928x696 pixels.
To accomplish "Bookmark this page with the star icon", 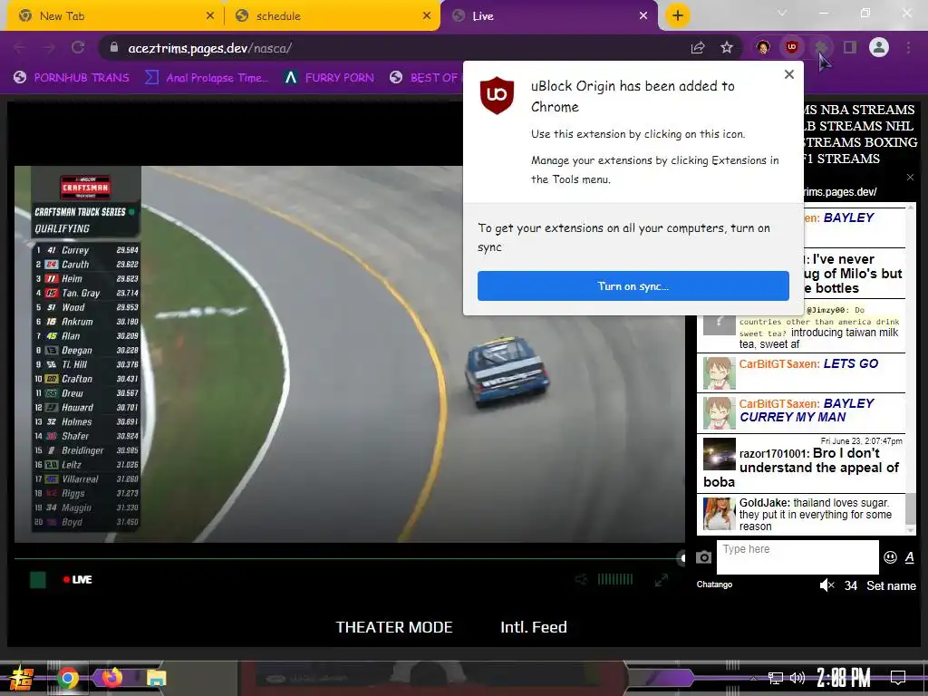I will 727,48.
